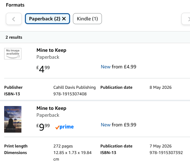The height and width of the screenshot is (163, 190).
Task: Click 'New from £4.99' offers link
Action: pyautogui.click(x=118, y=67)
